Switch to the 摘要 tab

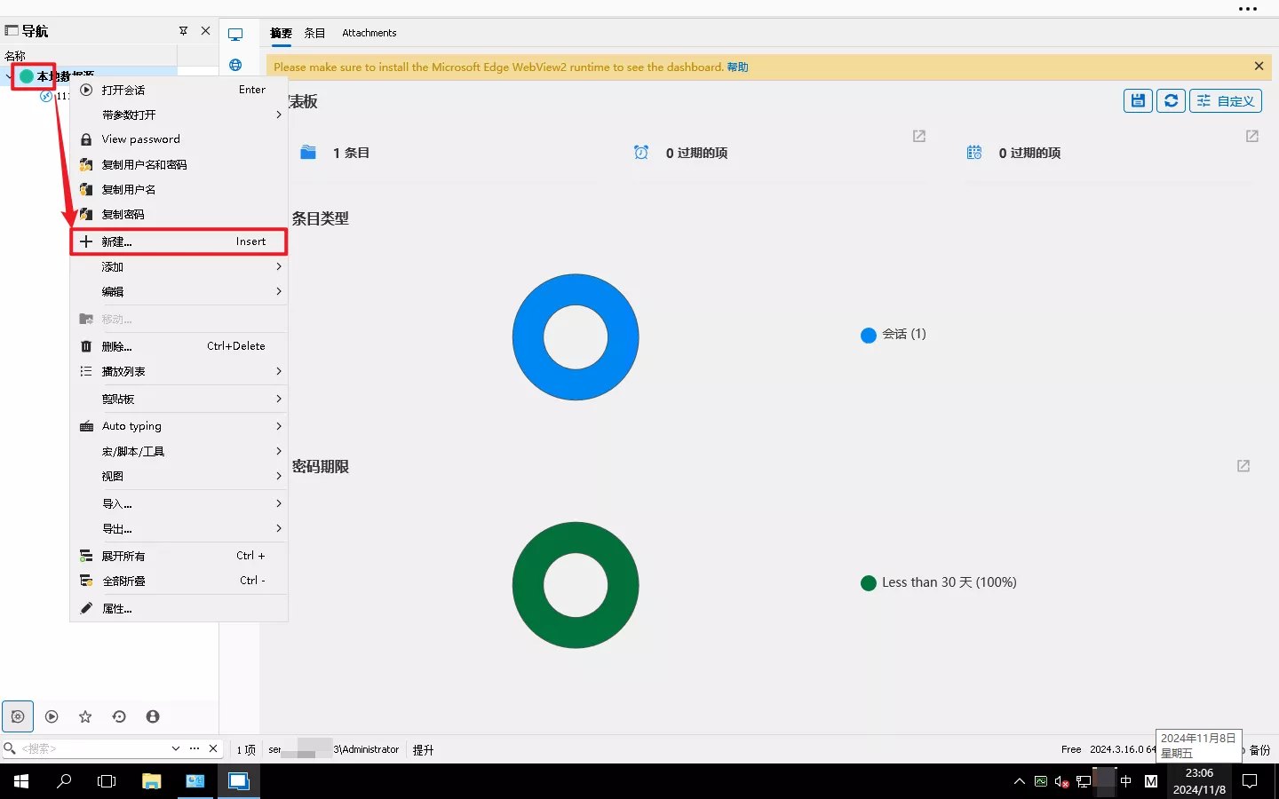click(281, 33)
